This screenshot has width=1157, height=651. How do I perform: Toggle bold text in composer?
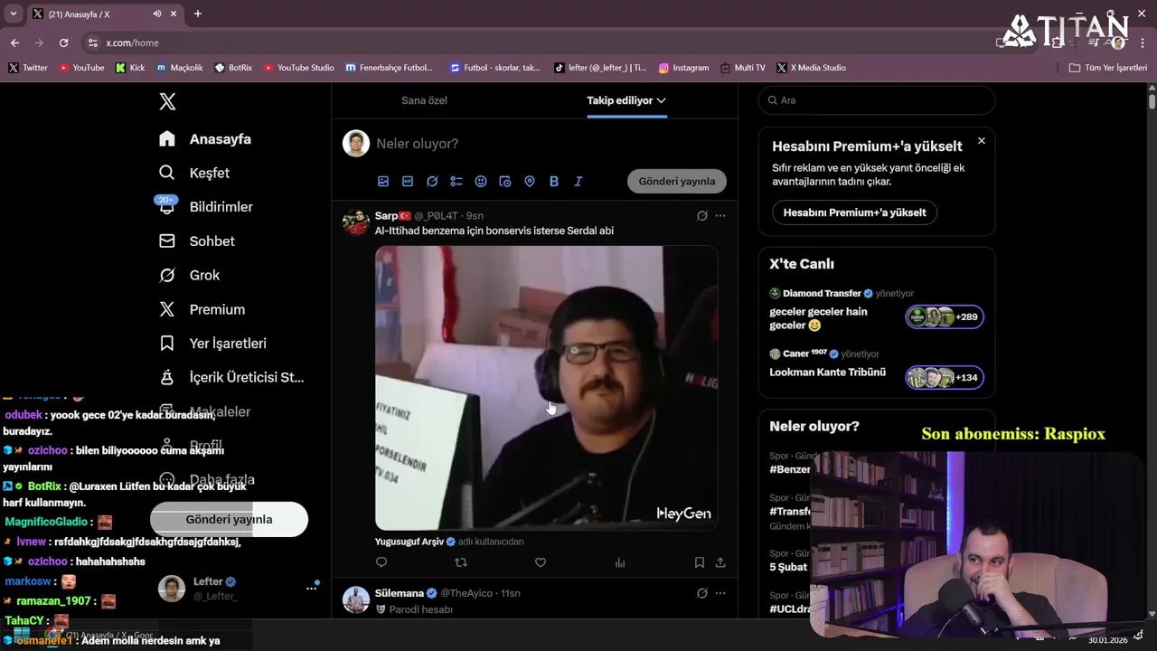pos(554,181)
